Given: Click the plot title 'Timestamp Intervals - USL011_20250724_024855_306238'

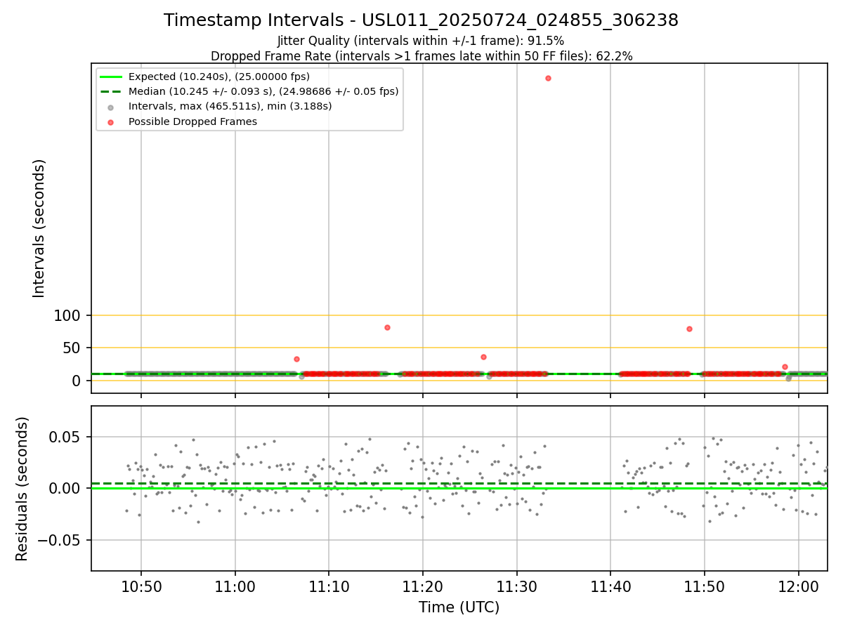Looking at the screenshot, I should [421, 20].
